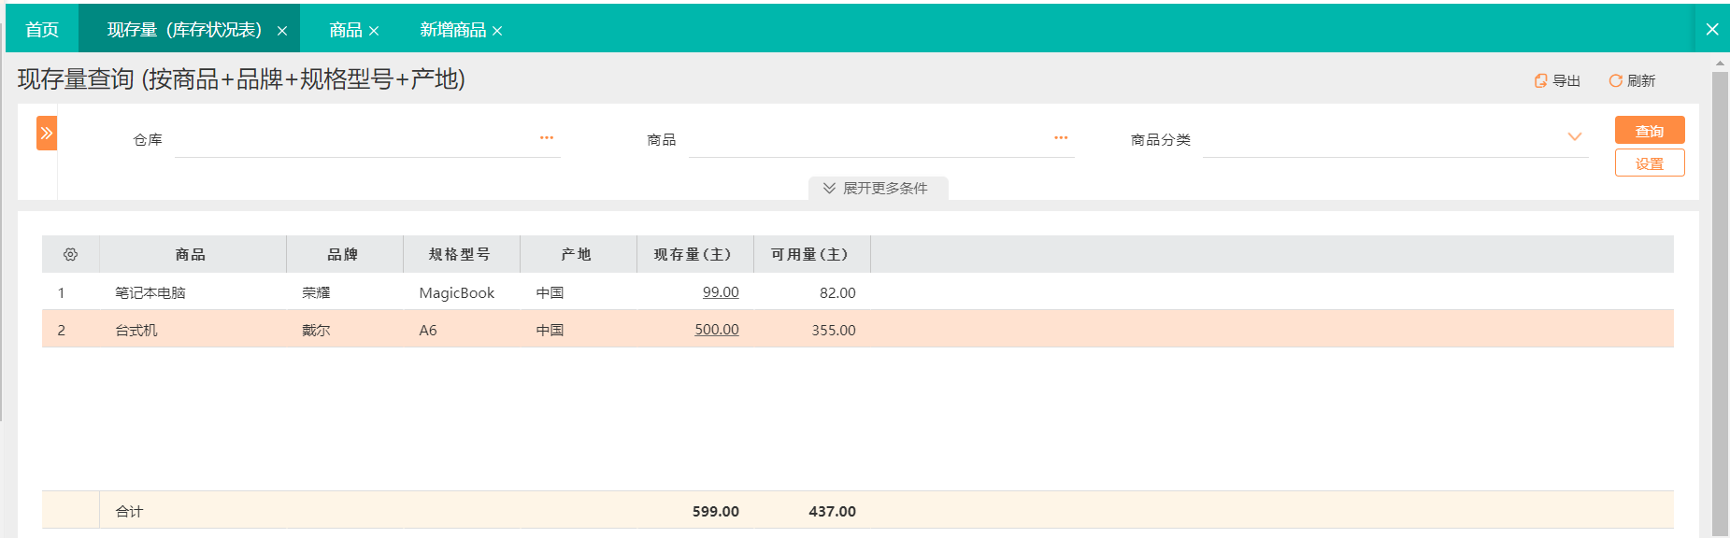Sort by 商品 column header
This screenshot has width=1730, height=538.
pyautogui.click(x=191, y=254)
